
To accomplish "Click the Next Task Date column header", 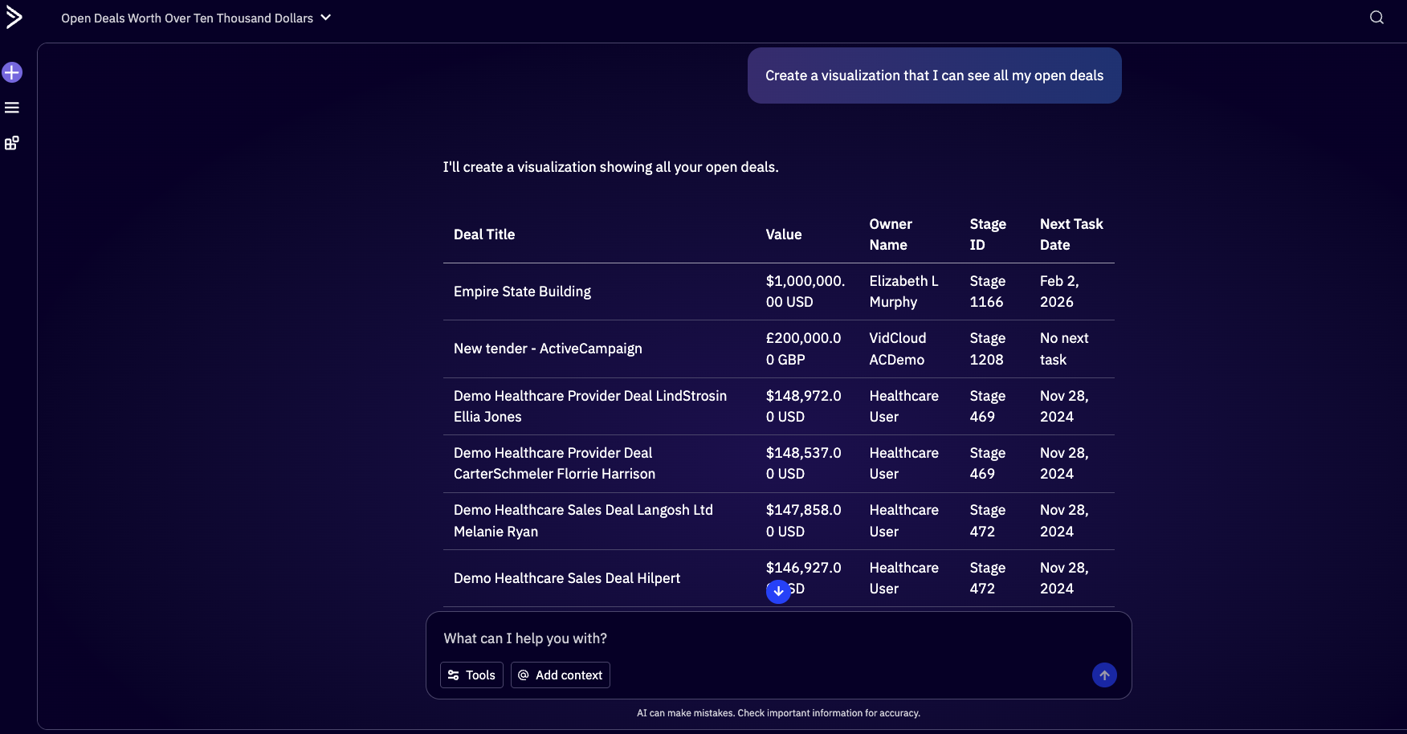I will click(x=1071, y=234).
